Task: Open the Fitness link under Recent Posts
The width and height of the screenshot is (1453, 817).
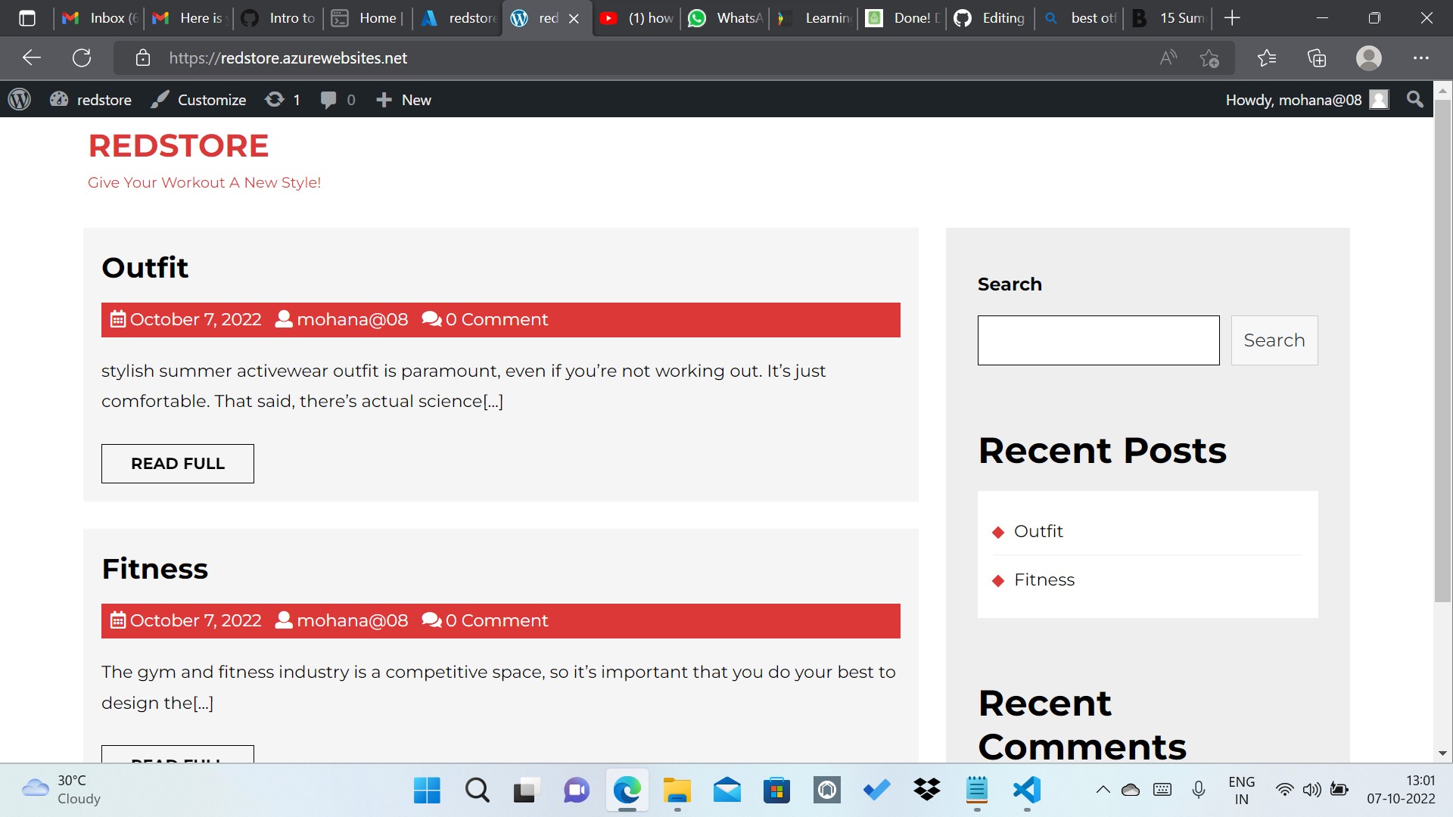Action: click(x=1044, y=579)
